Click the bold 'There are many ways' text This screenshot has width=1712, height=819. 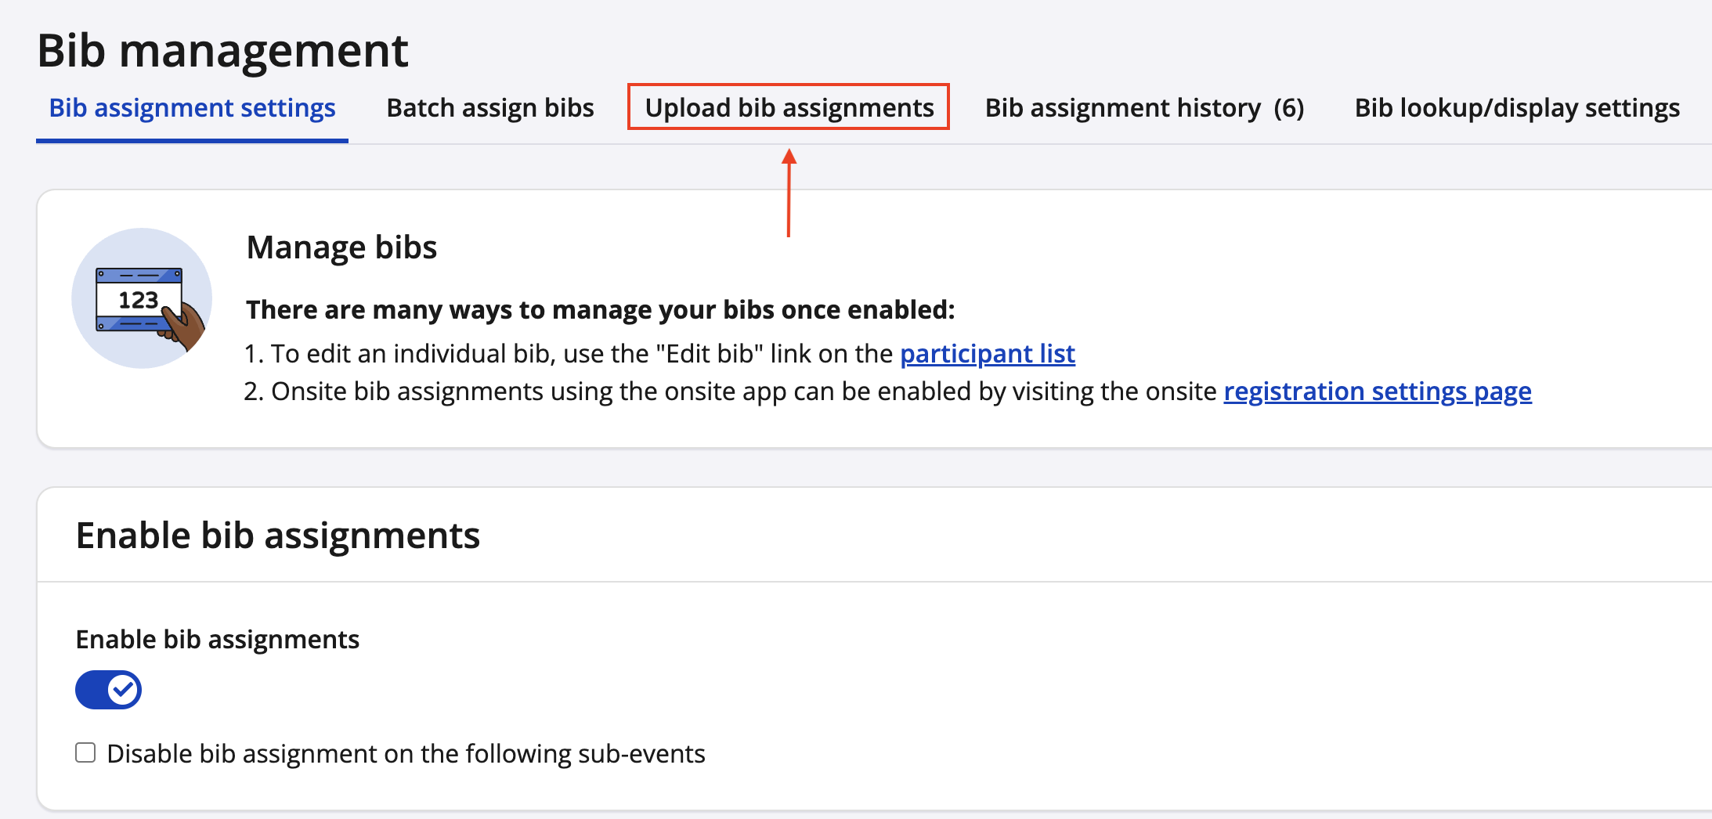click(600, 310)
